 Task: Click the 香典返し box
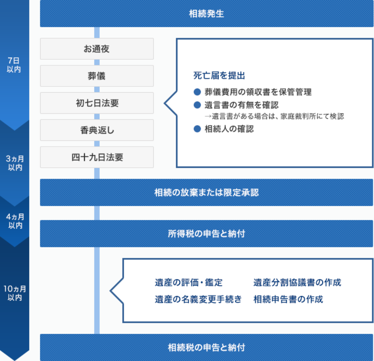(x=97, y=130)
